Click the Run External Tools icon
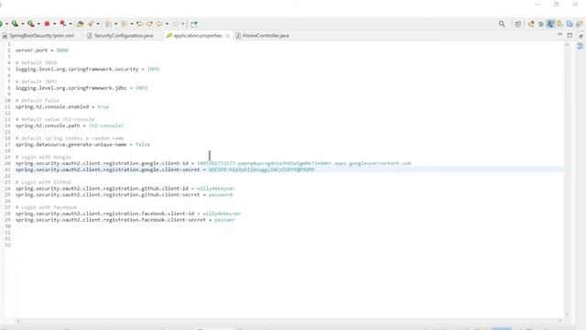Viewport: 586px width, 330px height. (x=31, y=24)
